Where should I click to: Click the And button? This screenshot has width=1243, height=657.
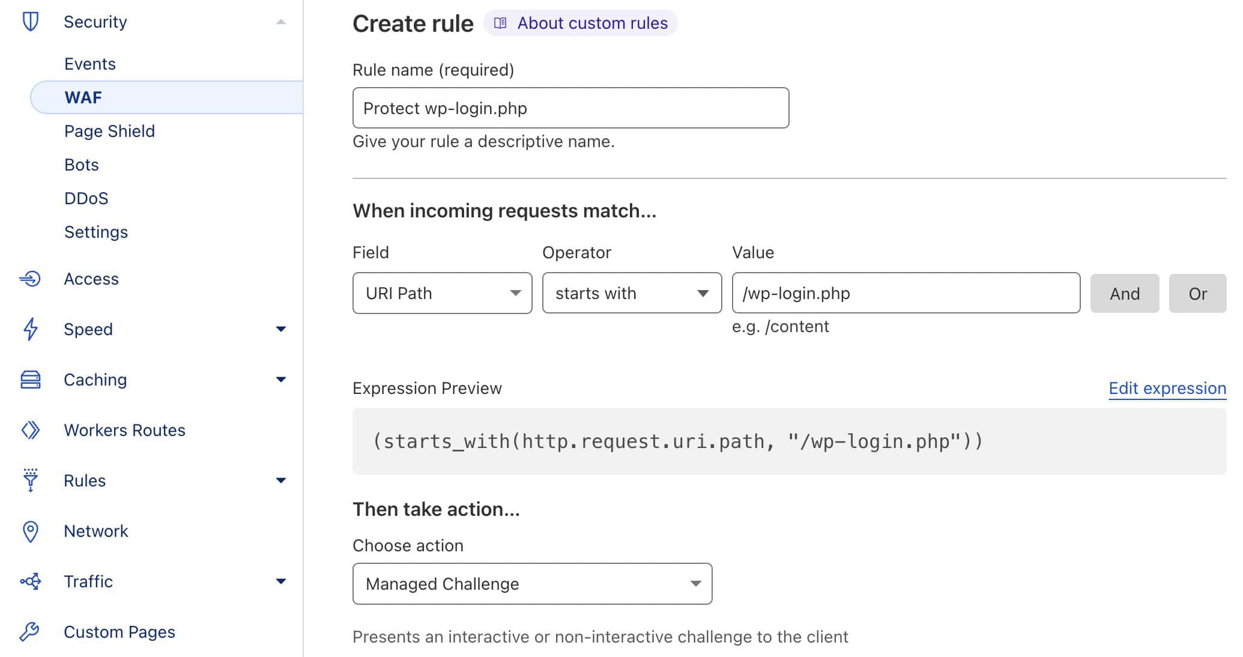pos(1125,293)
